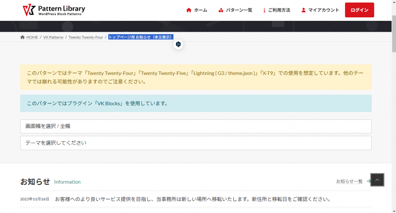Expand the テーマを選択してください dropdown
This screenshot has height=213, width=396.
click(196, 143)
